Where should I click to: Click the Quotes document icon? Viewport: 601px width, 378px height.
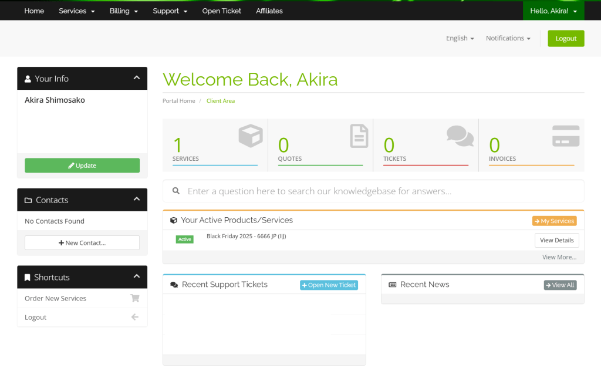click(x=359, y=136)
